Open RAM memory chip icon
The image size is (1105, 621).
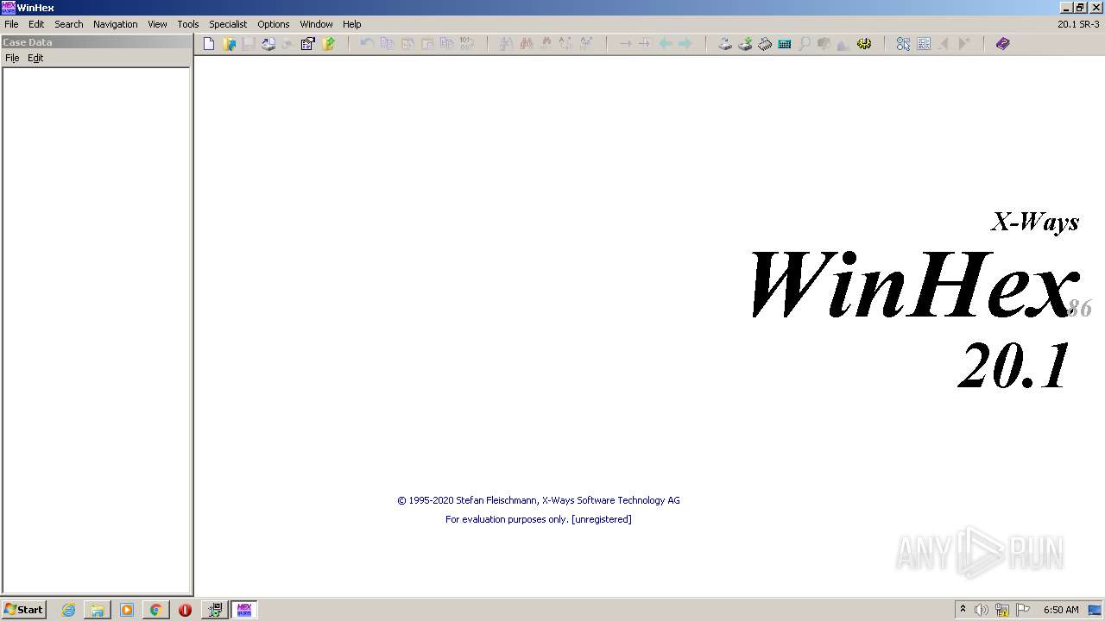[x=765, y=43]
